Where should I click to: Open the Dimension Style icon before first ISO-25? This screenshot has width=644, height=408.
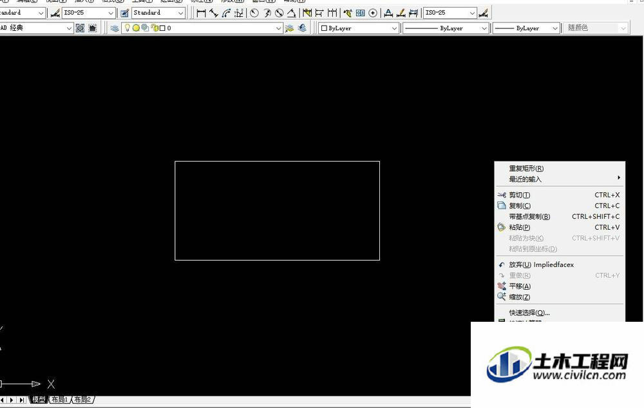[x=55, y=13]
